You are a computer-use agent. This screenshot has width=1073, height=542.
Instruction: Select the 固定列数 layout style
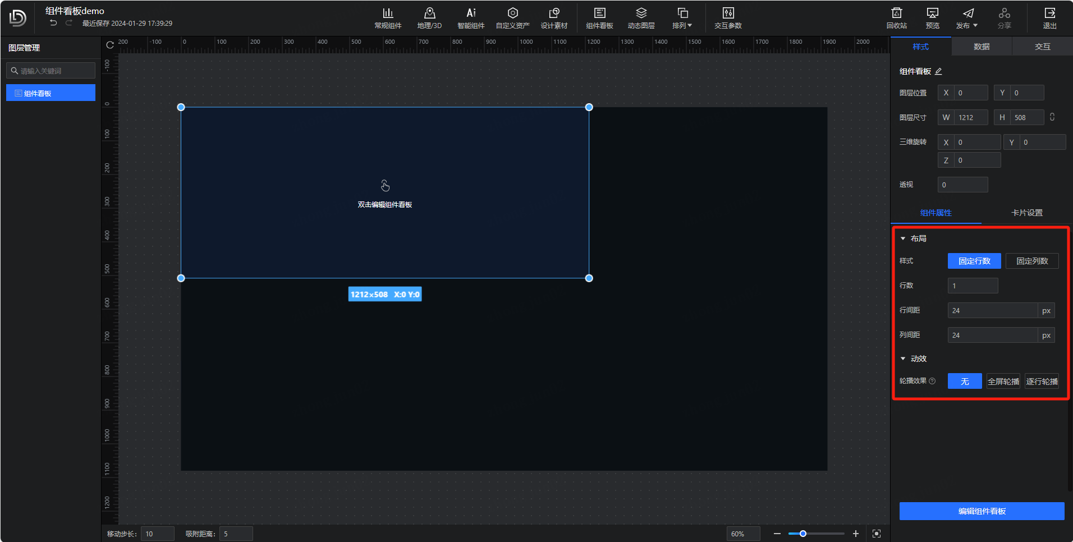pyautogui.click(x=1031, y=261)
